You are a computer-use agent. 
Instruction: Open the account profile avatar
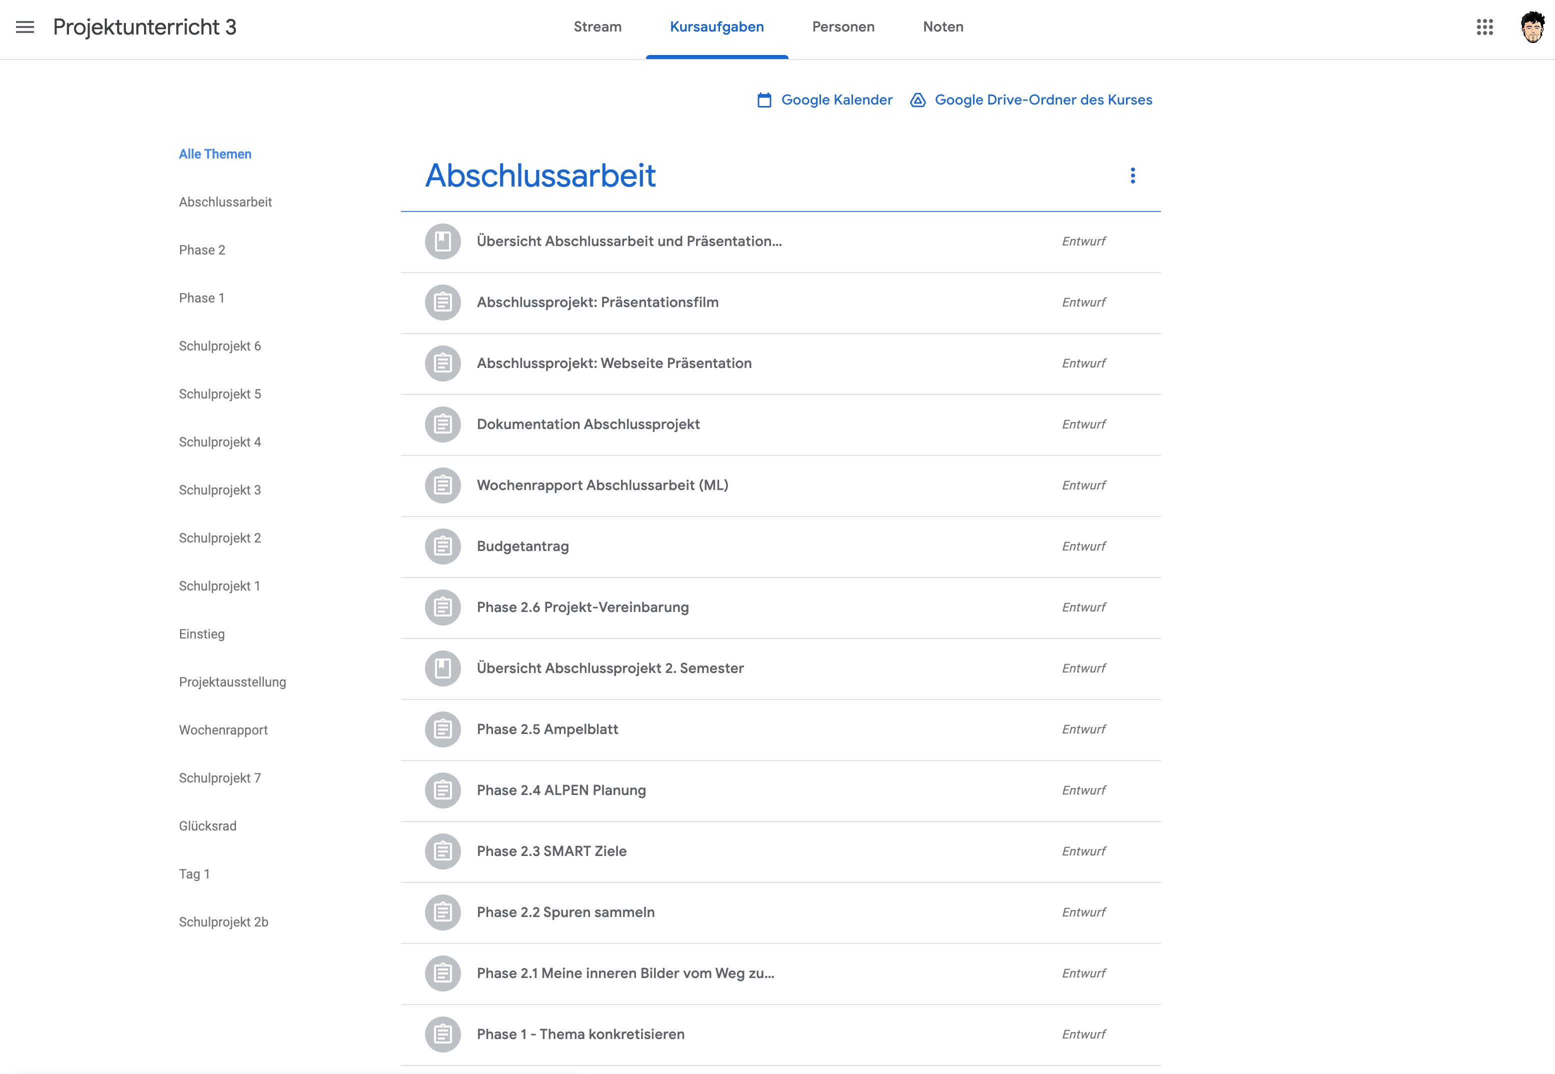tap(1532, 27)
